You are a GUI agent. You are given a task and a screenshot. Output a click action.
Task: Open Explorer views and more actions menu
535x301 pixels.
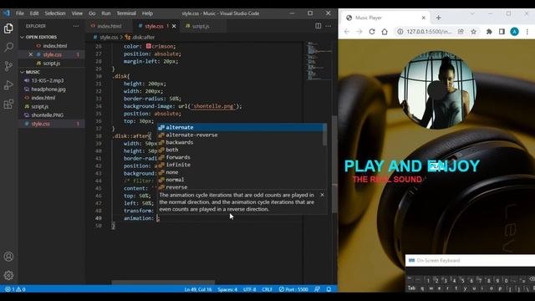pos(76,26)
